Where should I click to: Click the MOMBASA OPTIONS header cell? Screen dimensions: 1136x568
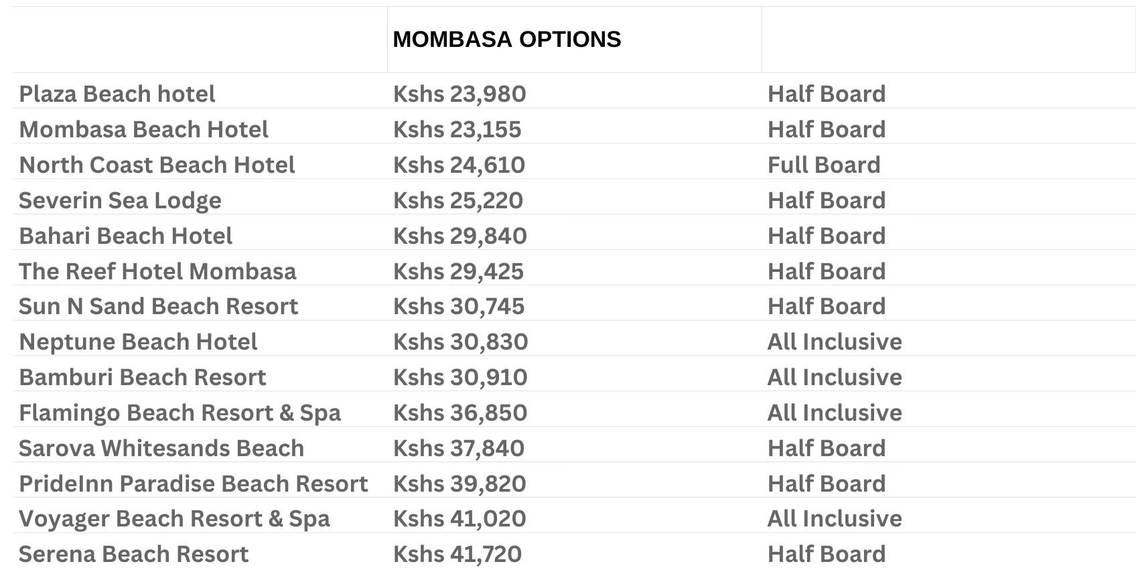coord(506,40)
